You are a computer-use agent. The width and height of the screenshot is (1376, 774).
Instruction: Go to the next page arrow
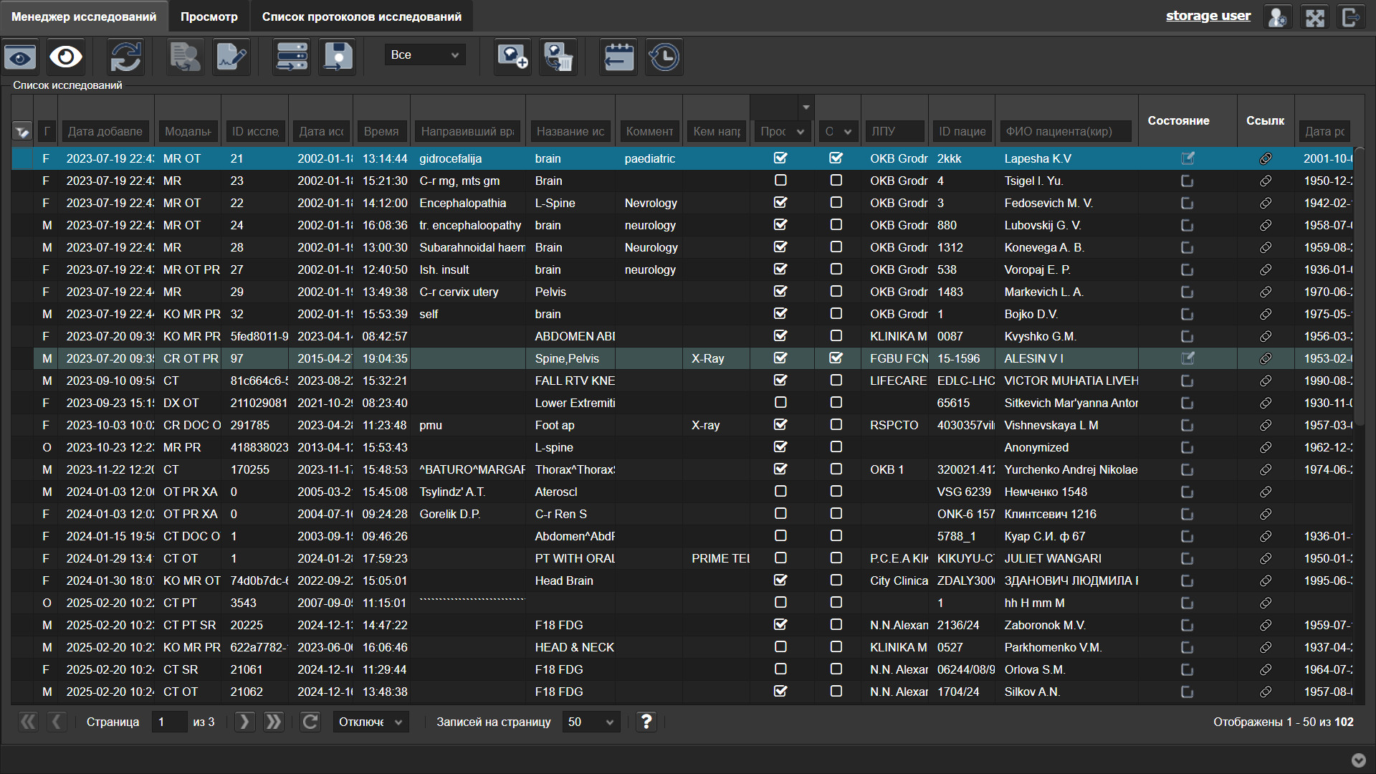[244, 722]
